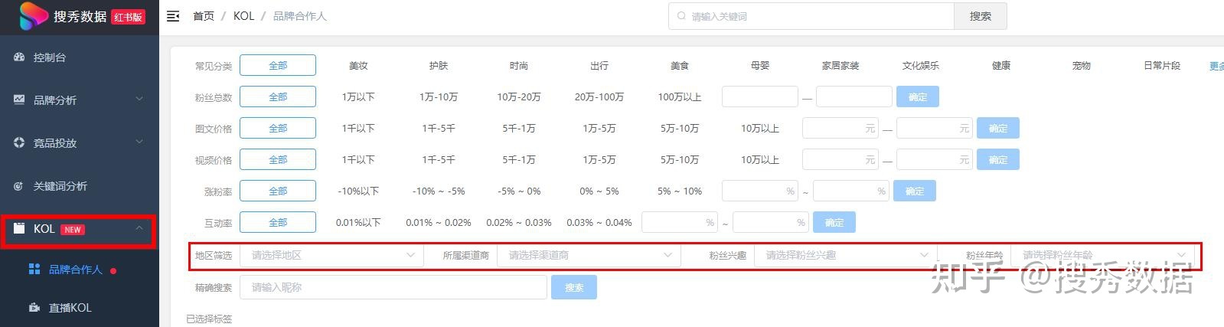Select 全部 for 视频价格
This screenshot has width=1224, height=327.
[x=278, y=159]
